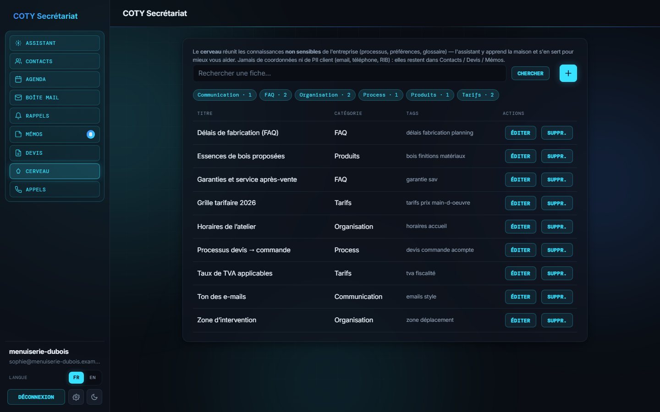Click the Catégorie column header
Screen dimensions: 660x412
point(348,113)
